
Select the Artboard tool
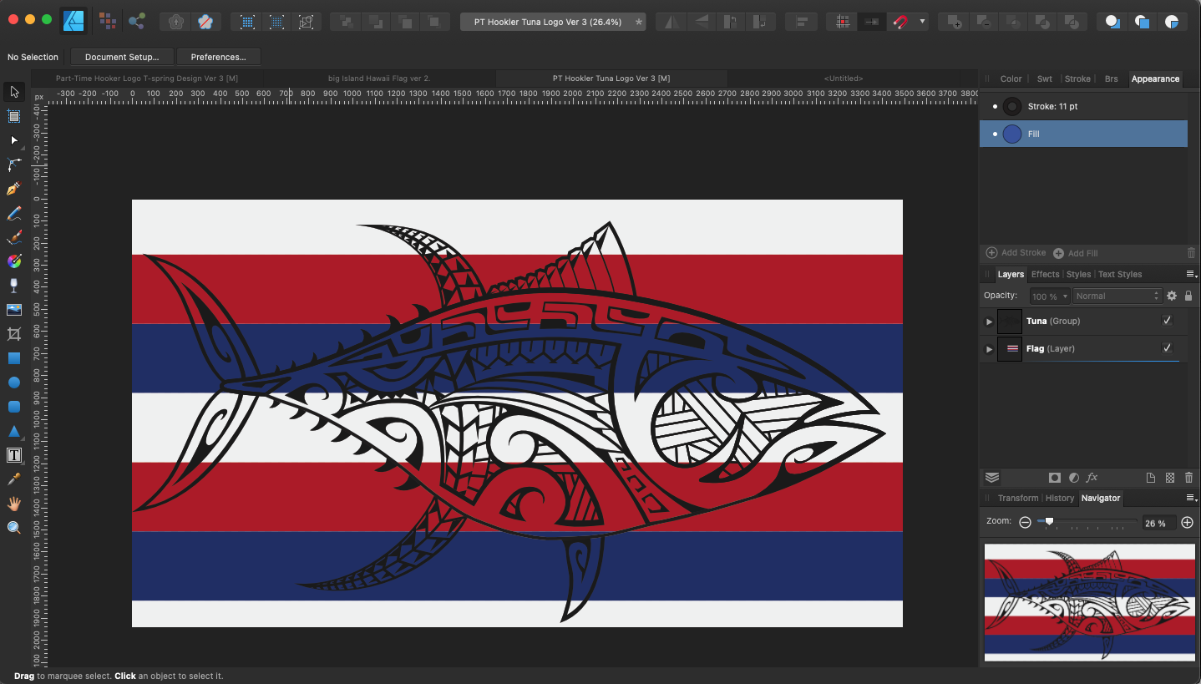click(x=14, y=116)
